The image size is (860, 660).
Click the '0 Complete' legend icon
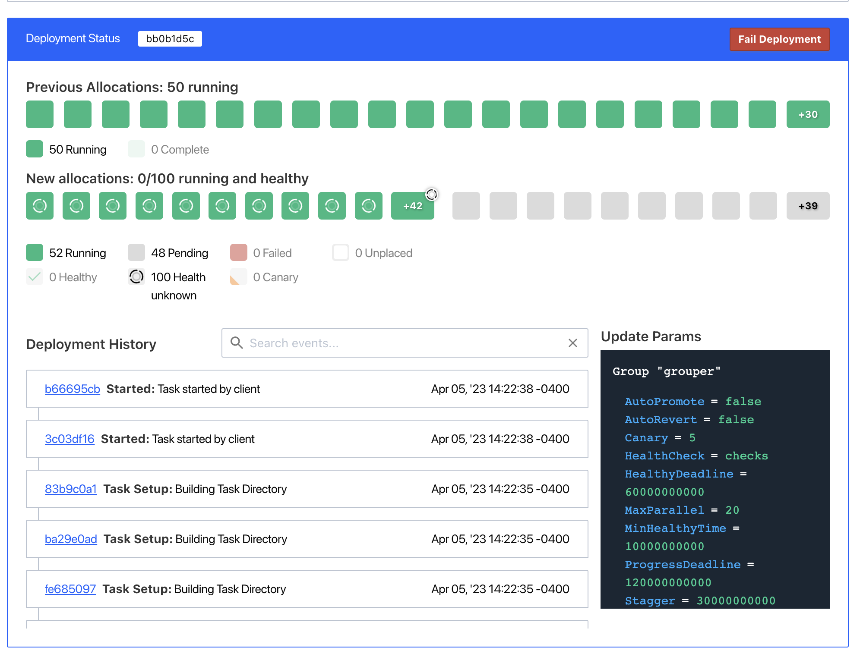pos(136,149)
